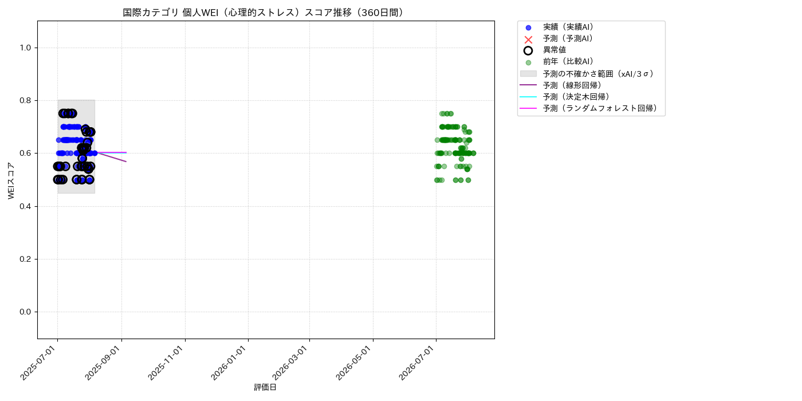This screenshot has height=401, width=802.
Task: Click the 2025-09-01 x-axis tick label
Action: [105, 362]
